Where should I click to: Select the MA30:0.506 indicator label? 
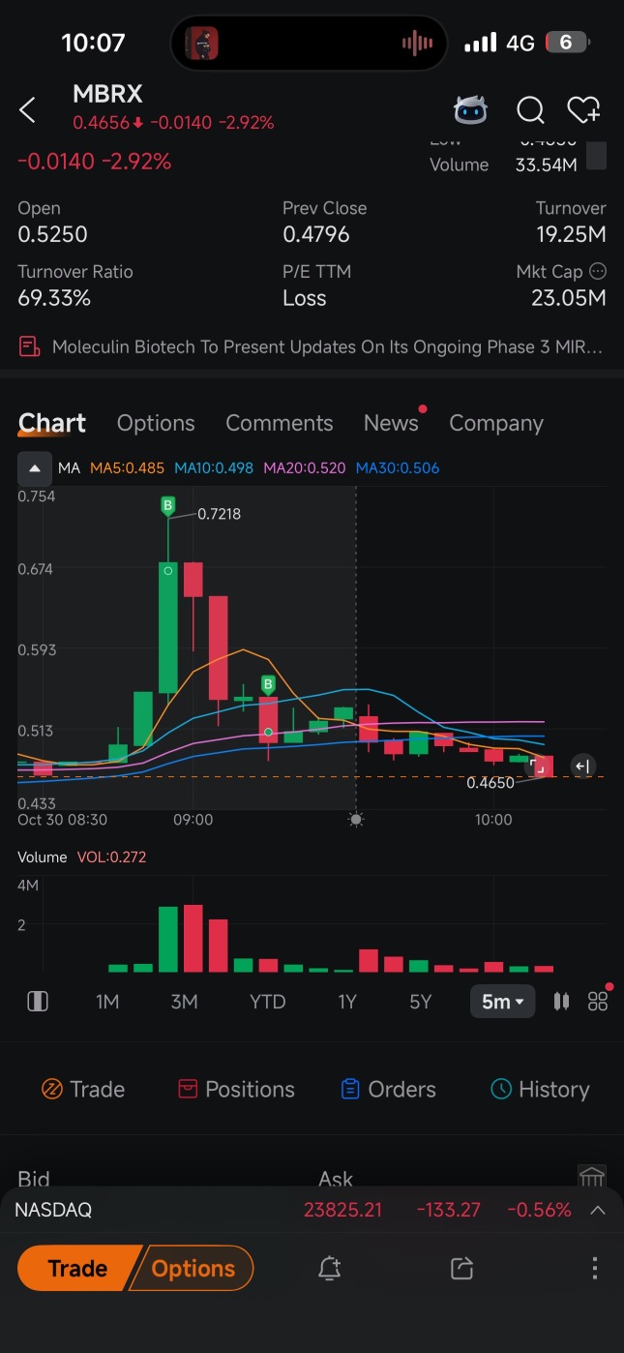click(x=398, y=468)
